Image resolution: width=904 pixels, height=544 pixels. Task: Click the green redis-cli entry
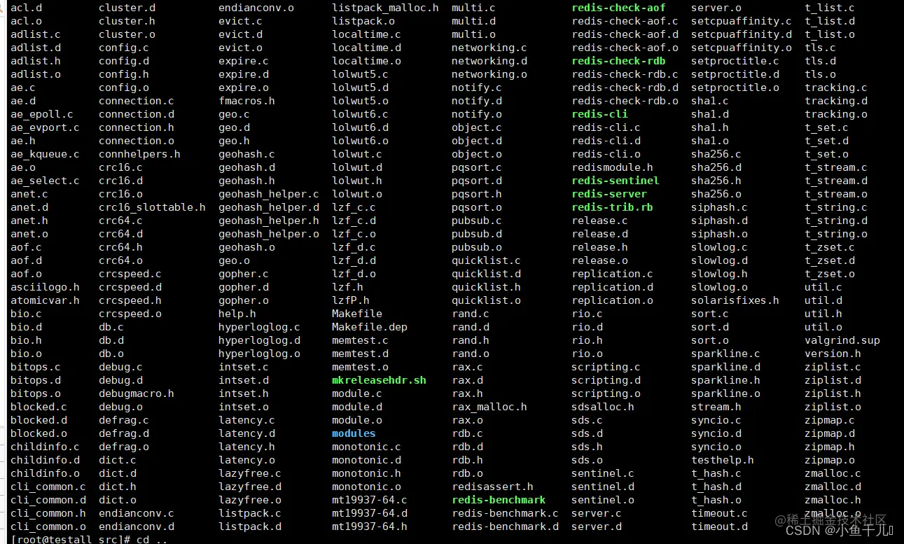599,114
